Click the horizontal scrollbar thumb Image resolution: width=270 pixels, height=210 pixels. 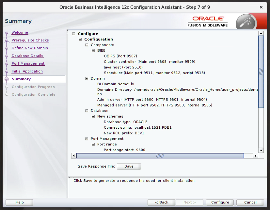pyautogui.click(x=160, y=156)
